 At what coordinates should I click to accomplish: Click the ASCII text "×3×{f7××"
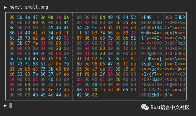152,74
